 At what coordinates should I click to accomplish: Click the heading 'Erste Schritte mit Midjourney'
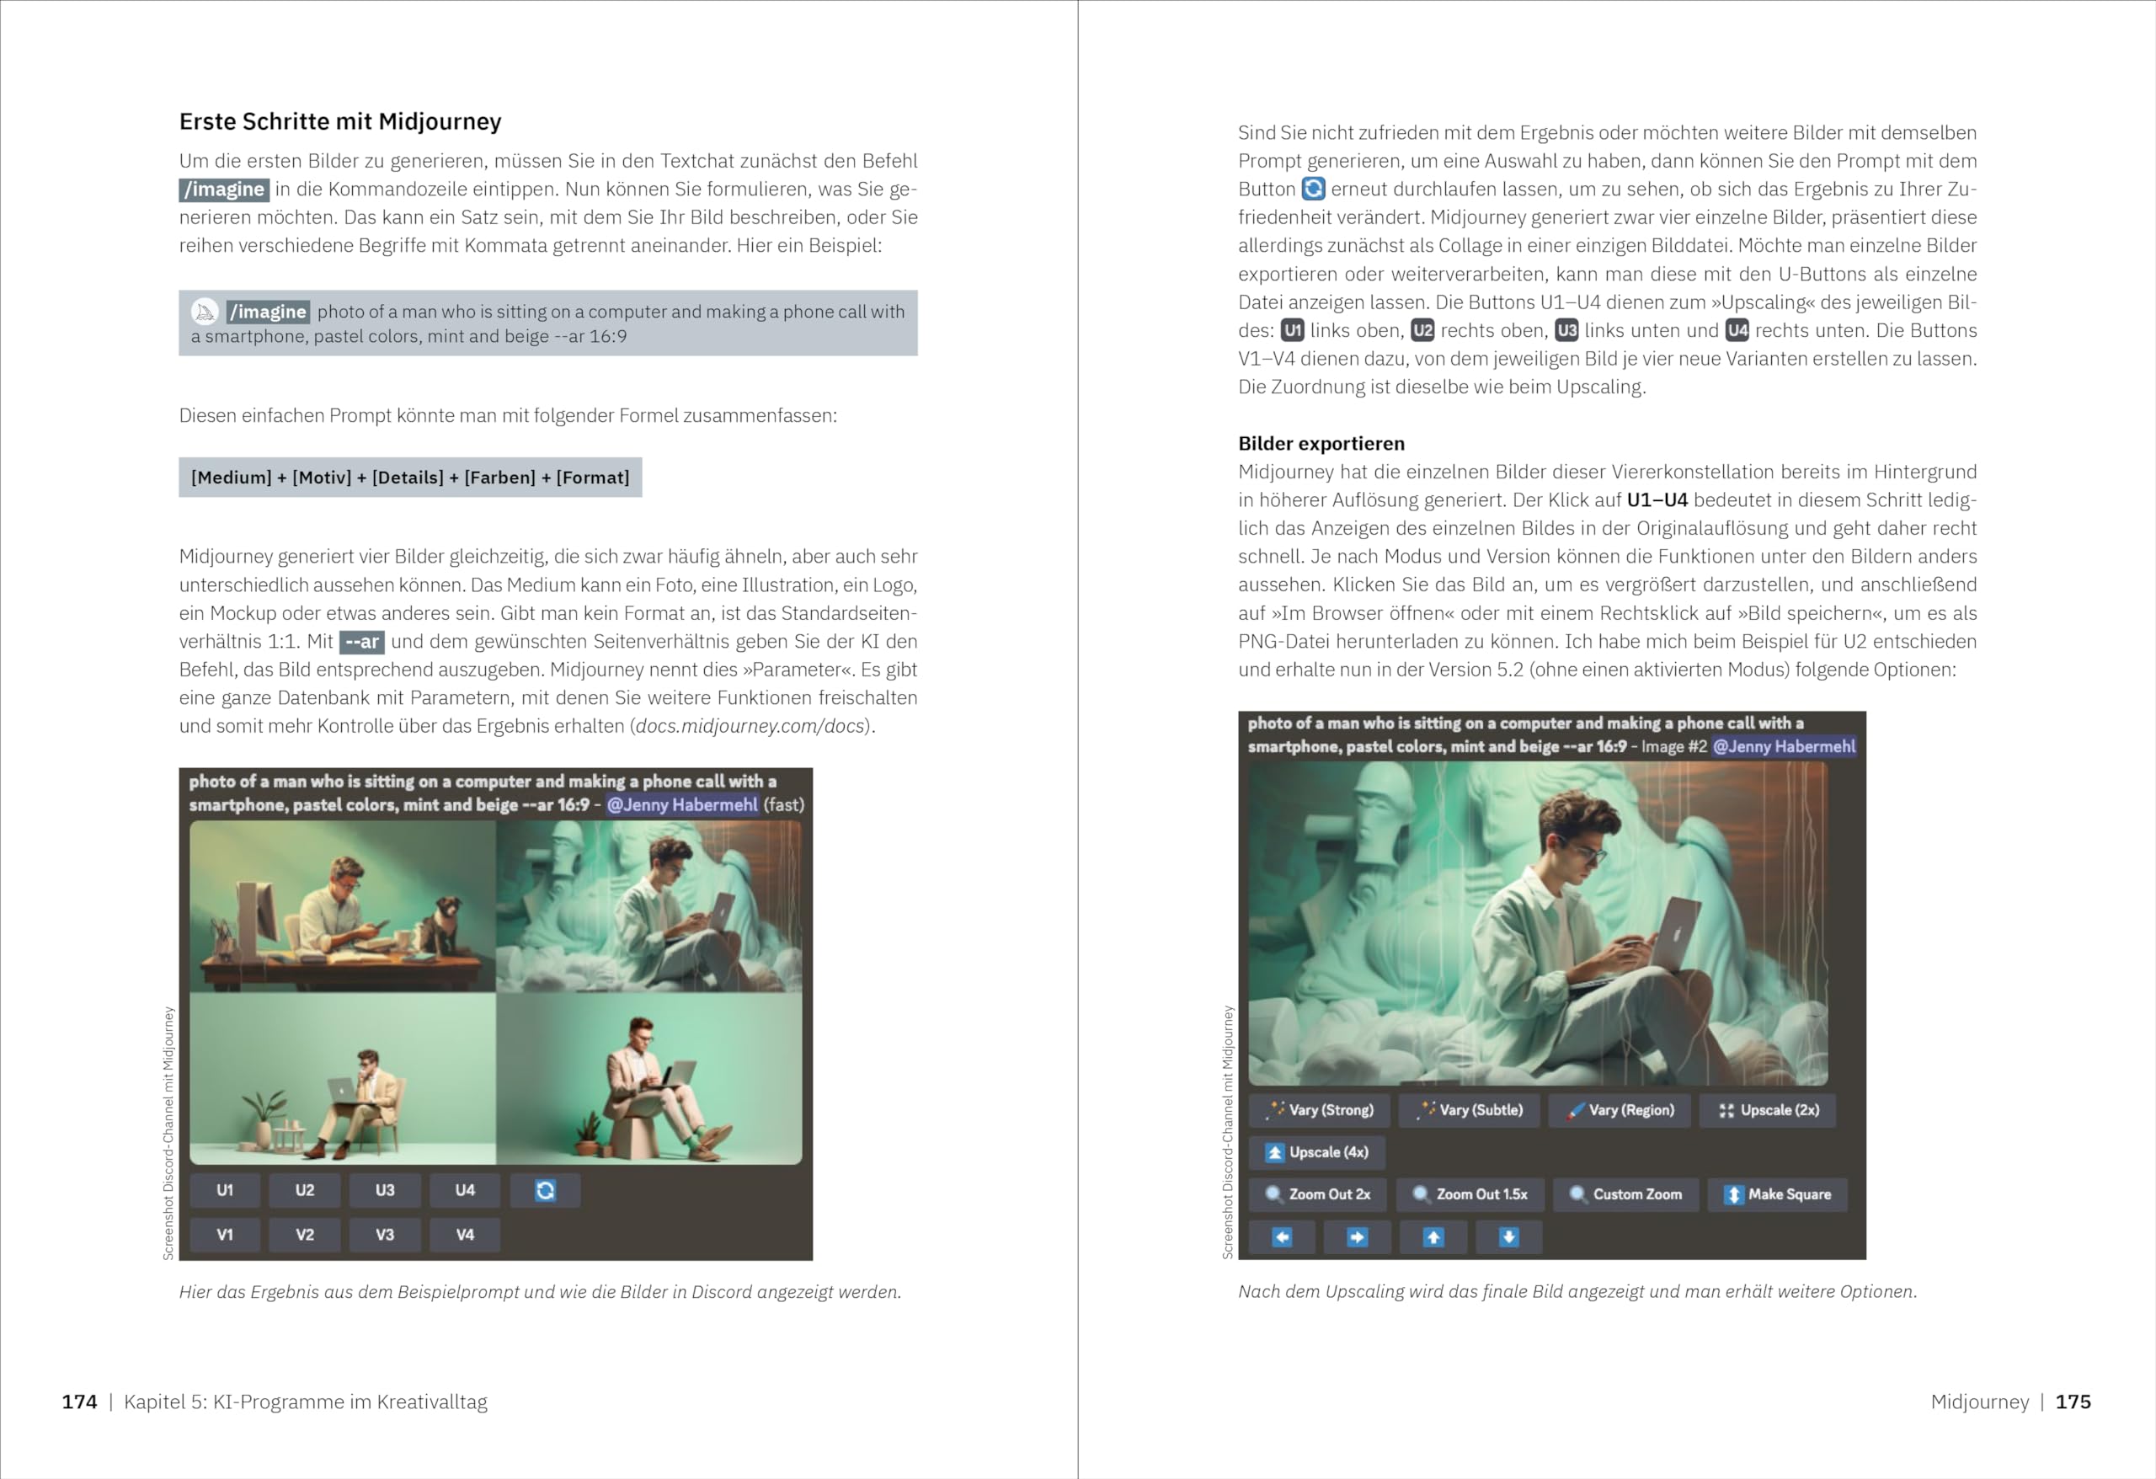coord(340,121)
